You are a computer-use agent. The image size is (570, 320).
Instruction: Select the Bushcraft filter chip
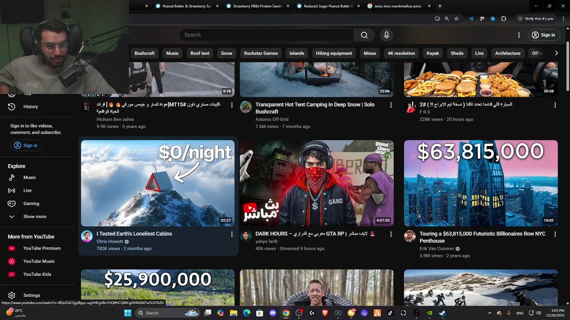145,53
